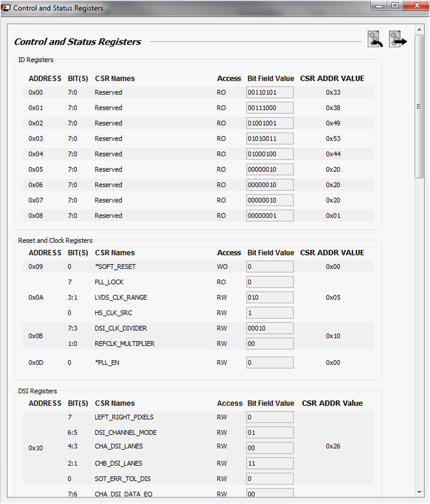The width and height of the screenshot is (430, 504).
Task: Select the DSI_CHANNEL_MODE value field
Action: point(270,433)
